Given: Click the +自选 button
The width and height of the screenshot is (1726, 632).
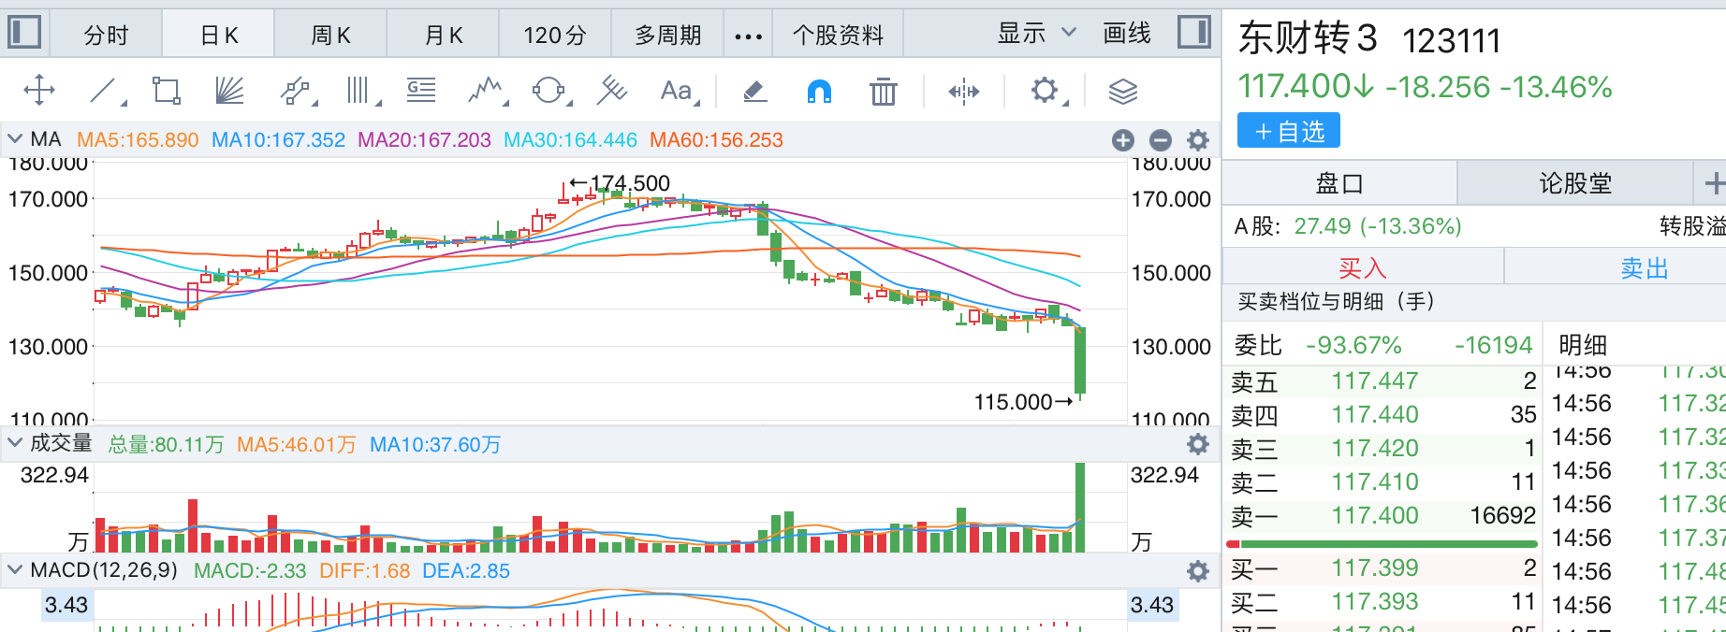Looking at the screenshot, I should 1288,131.
